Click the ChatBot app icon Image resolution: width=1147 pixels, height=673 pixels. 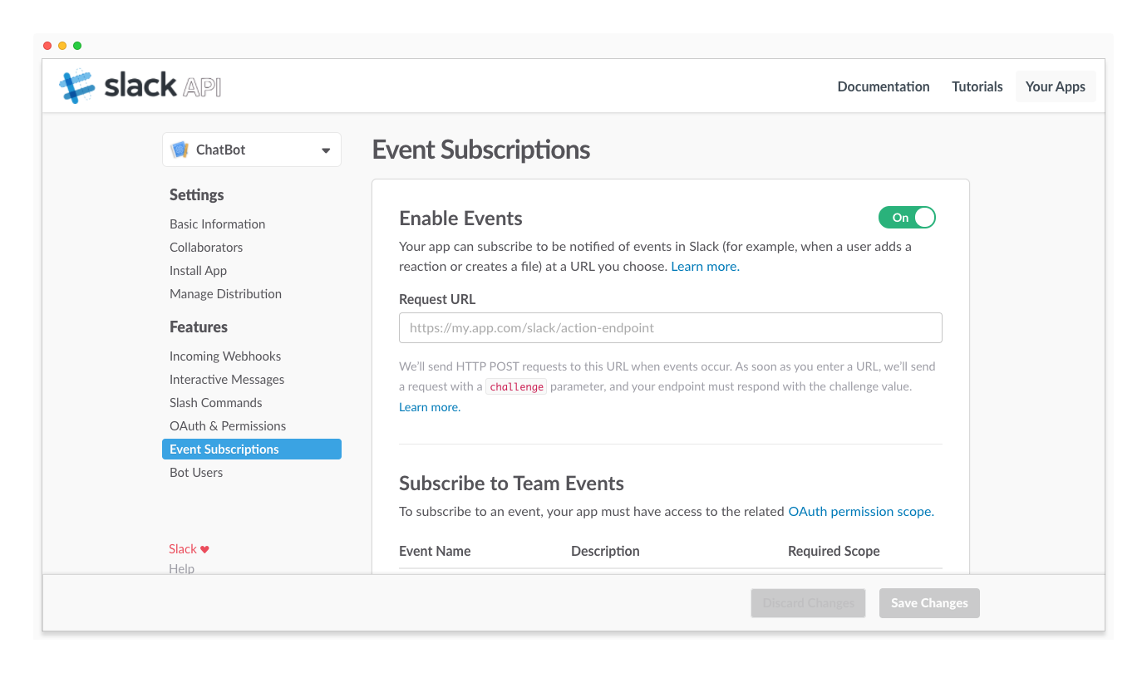(180, 150)
